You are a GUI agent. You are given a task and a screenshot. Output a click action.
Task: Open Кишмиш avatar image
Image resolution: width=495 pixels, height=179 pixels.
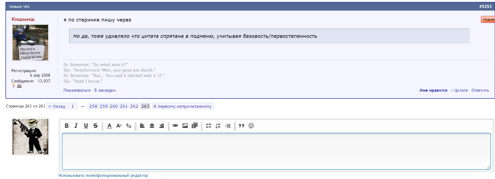pos(31,43)
